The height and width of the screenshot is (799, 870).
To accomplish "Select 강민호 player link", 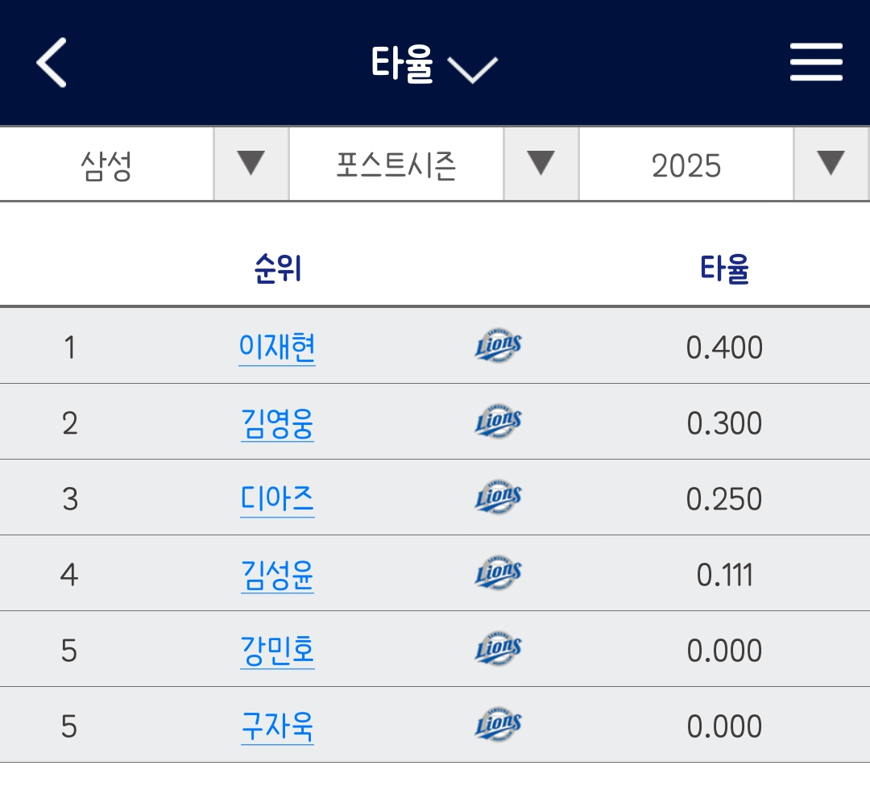I will coord(277,651).
